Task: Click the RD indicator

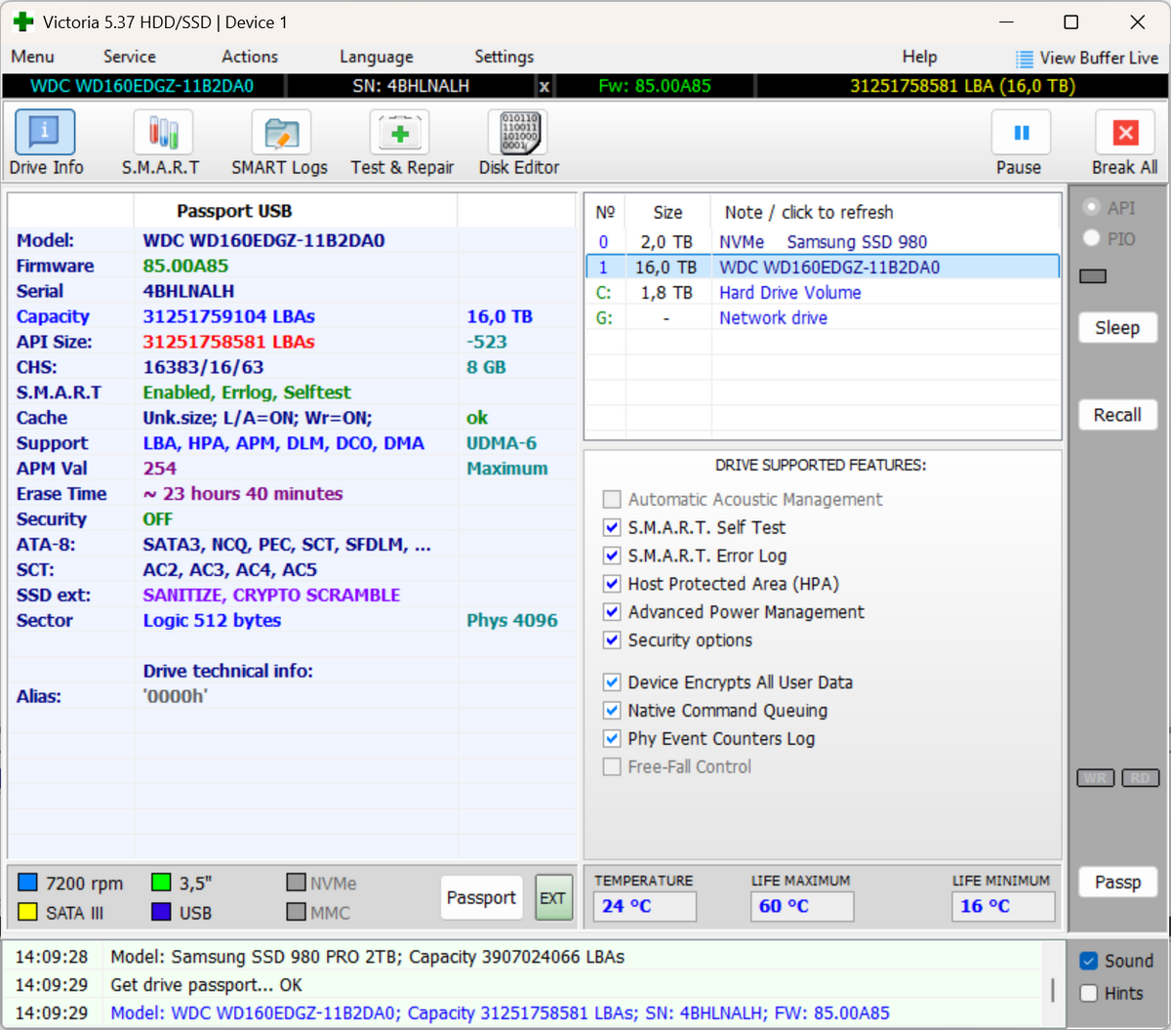Action: [1141, 778]
